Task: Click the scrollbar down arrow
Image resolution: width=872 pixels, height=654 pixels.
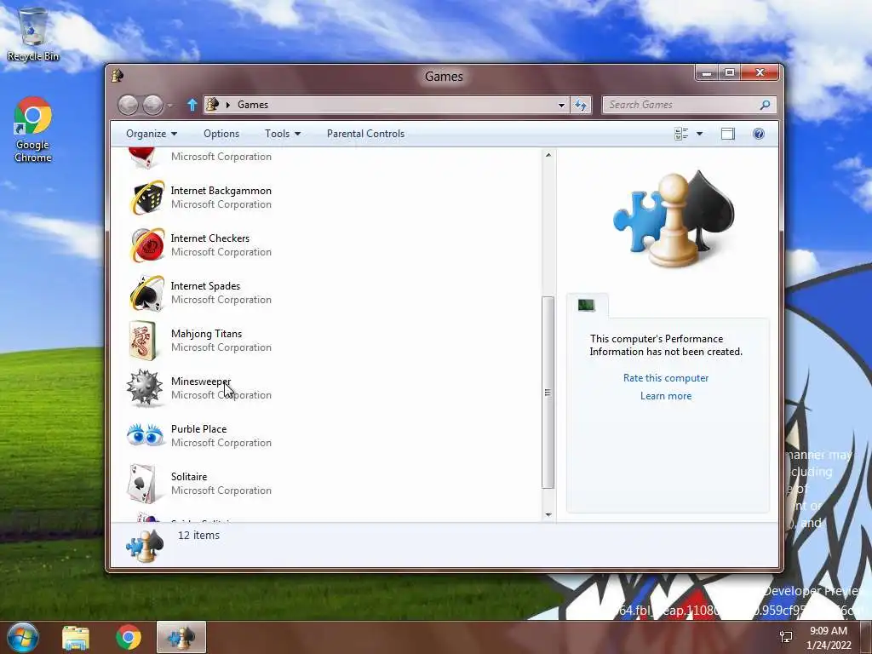Action: point(548,515)
